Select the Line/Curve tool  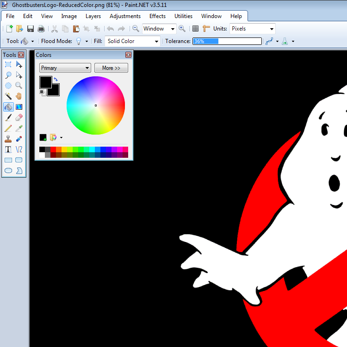click(x=19, y=149)
